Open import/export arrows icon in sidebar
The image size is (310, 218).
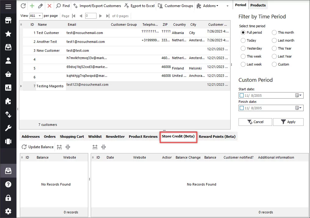tap(8, 115)
